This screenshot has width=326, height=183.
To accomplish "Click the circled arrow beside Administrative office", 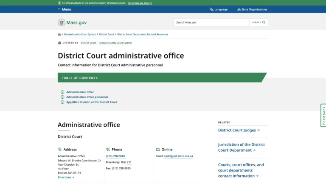I will click(62, 92).
